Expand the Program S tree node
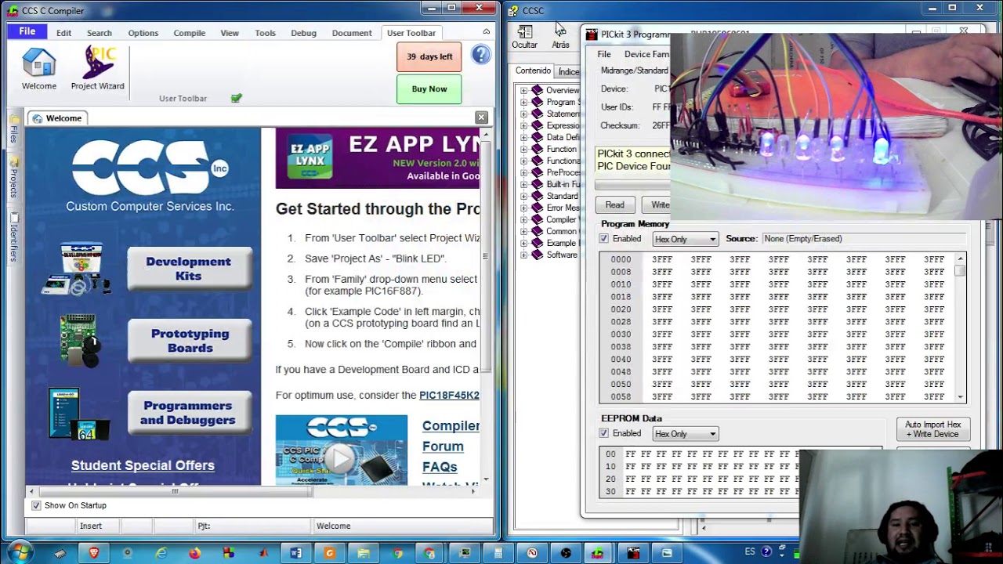Screen dimensions: 1003x564 523,102
